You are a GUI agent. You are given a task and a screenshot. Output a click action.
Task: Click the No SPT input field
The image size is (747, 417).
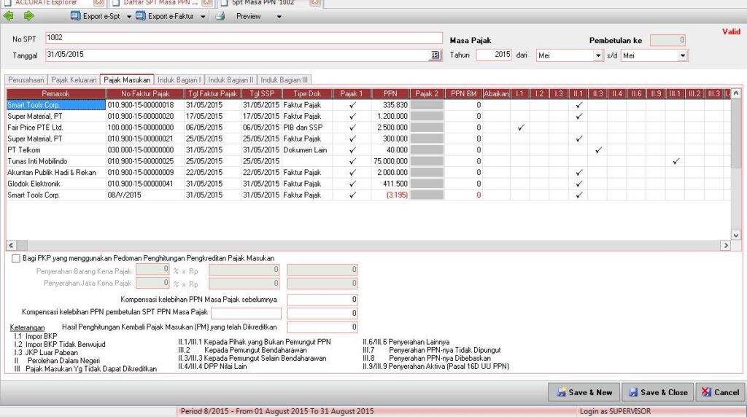pyautogui.click(x=244, y=38)
